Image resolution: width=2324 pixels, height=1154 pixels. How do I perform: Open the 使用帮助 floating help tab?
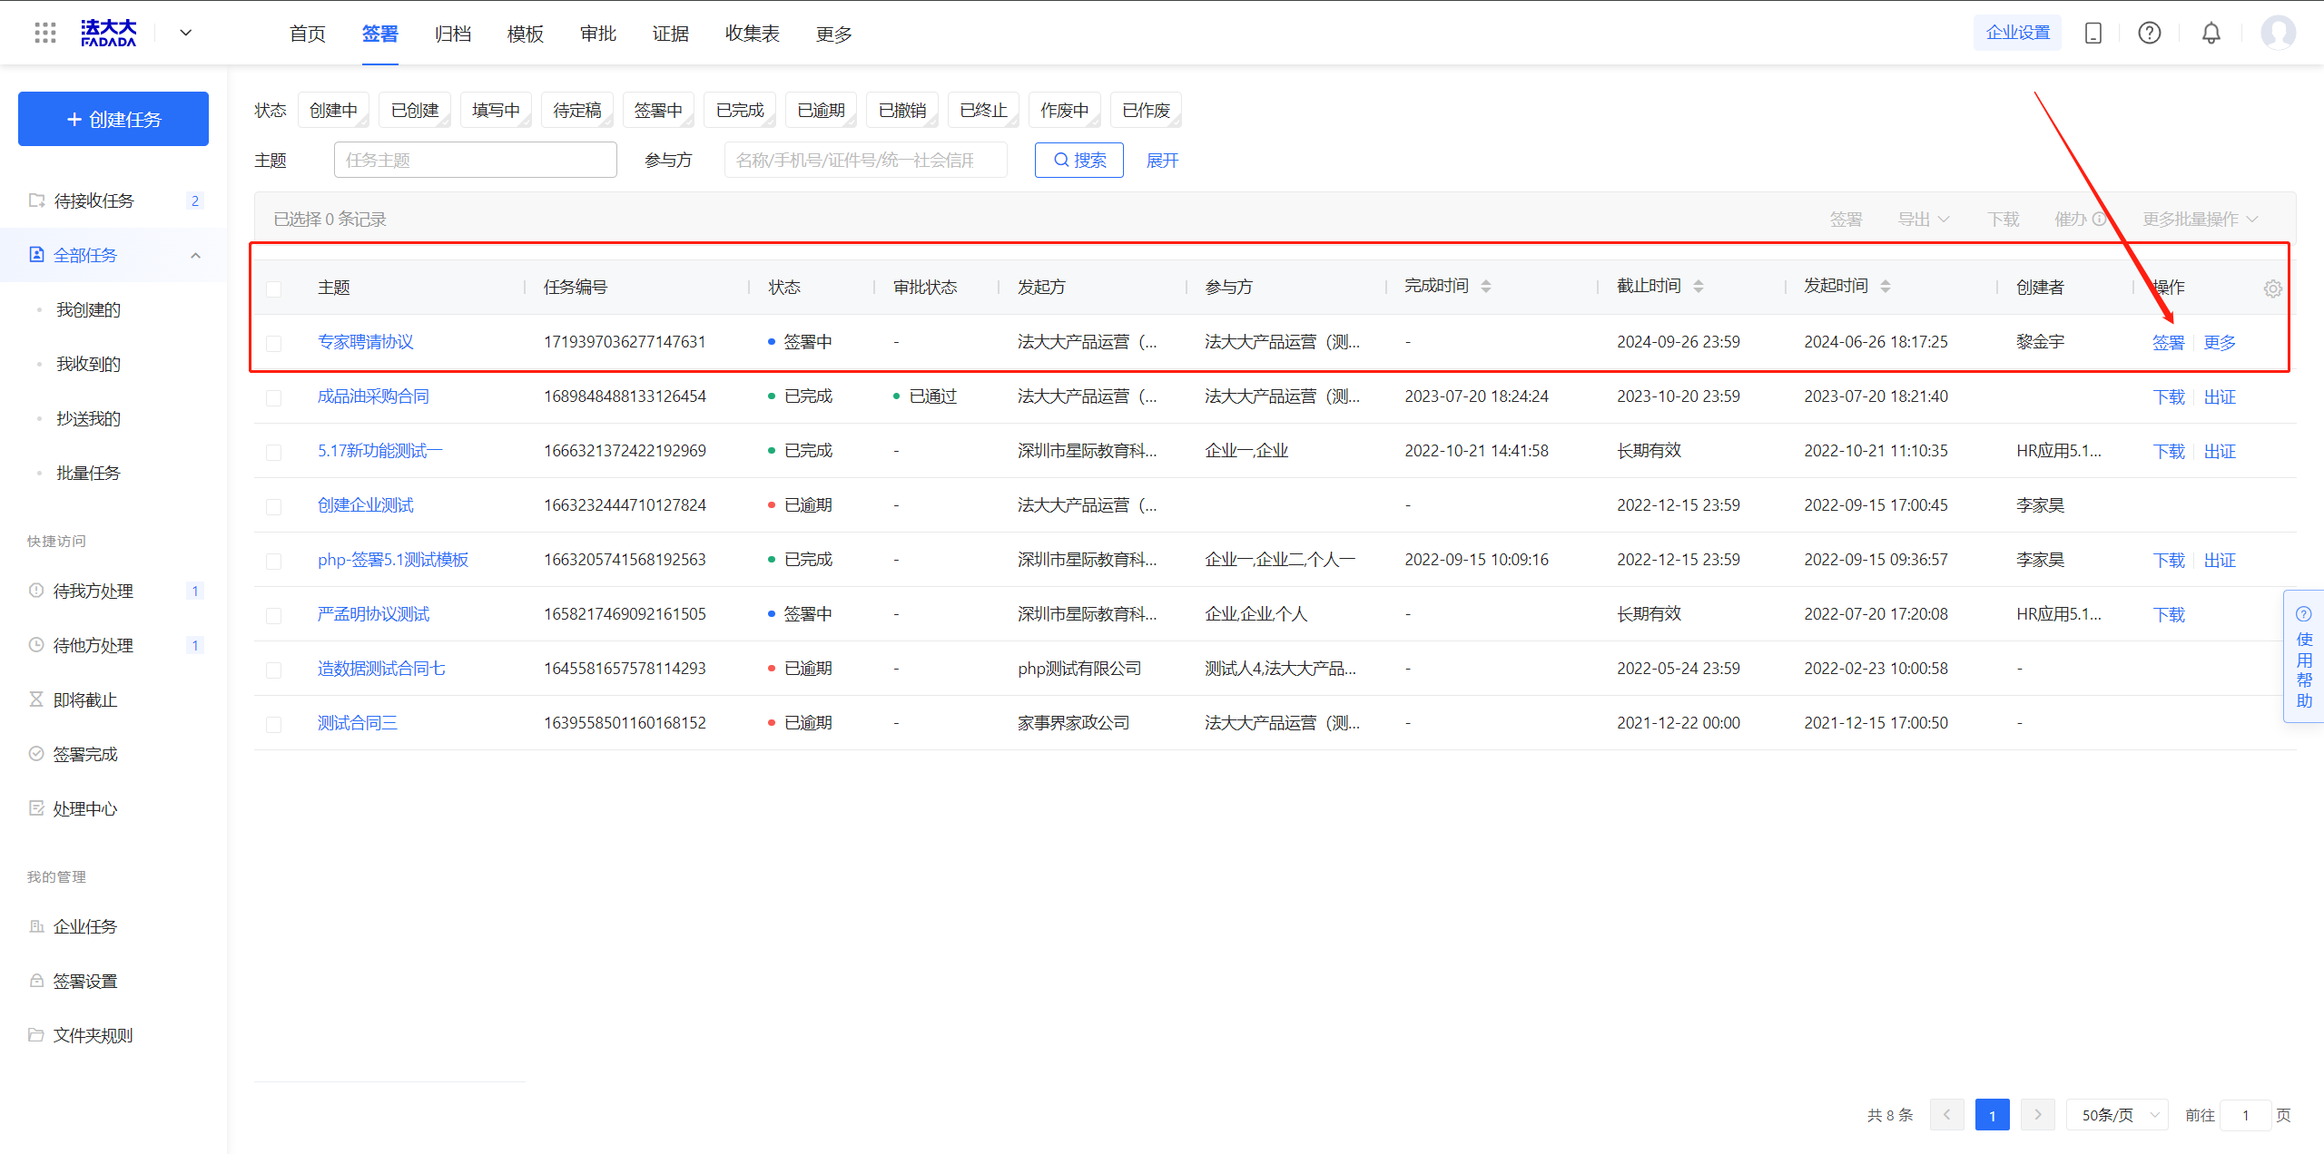2304,657
